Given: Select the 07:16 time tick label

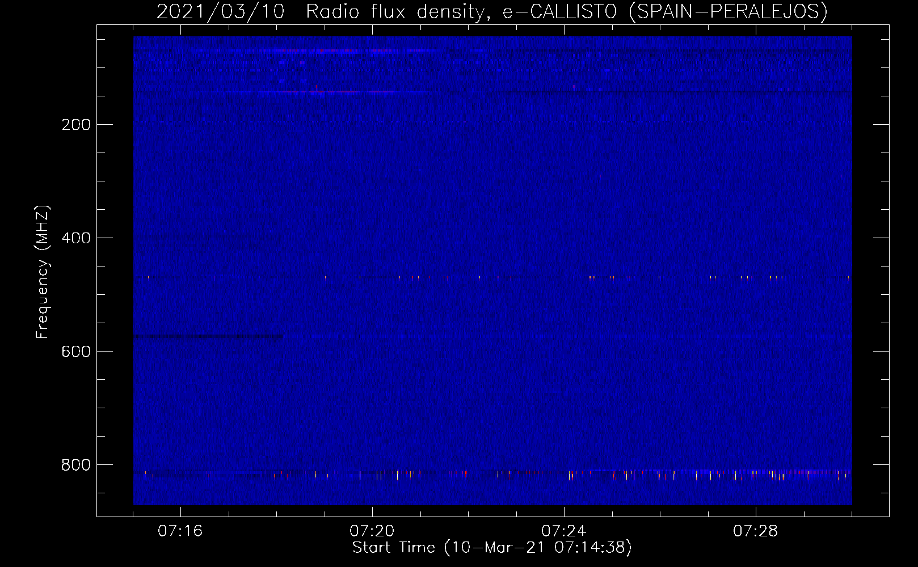Looking at the screenshot, I should [180, 531].
